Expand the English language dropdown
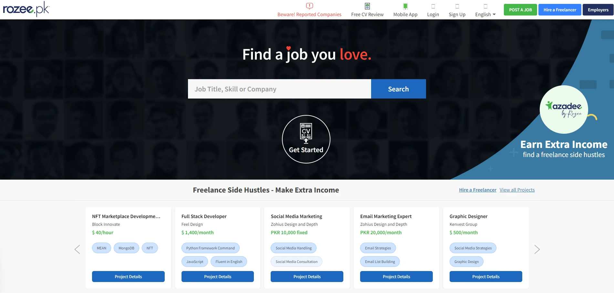This screenshot has width=614, height=293. [485, 15]
